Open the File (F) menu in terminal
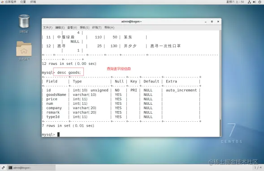This screenshot has height=171, width=264. coord(48,27)
